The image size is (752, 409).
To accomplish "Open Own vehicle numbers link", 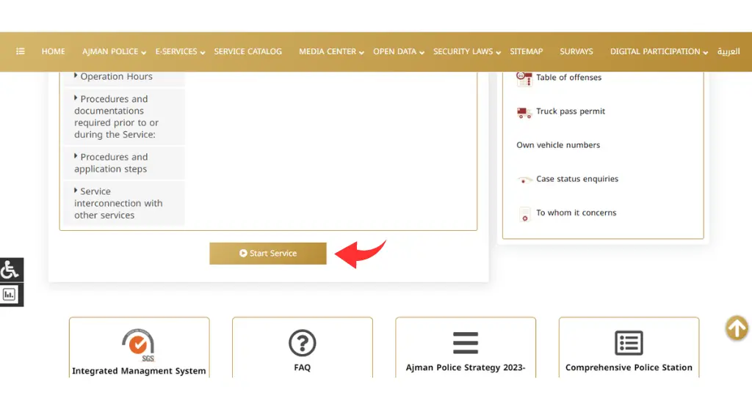I will coord(558,145).
